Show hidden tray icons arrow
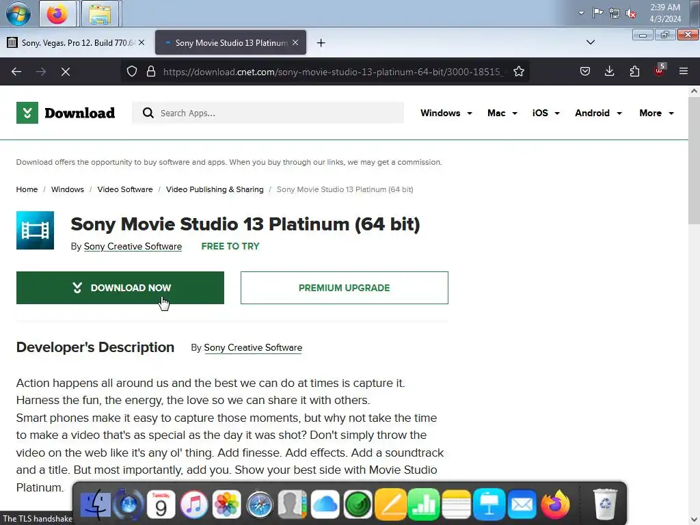The height and width of the screenshot is (525, 700). click(x=581, y=13)
